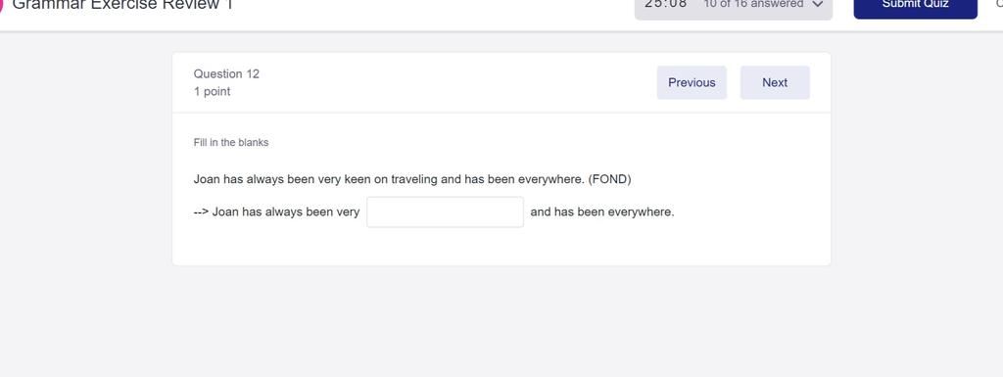This screenshot has width=1003, height=377.
Task: Click the pink logo beside the quiz title
Action: click(x=1, y=5)
